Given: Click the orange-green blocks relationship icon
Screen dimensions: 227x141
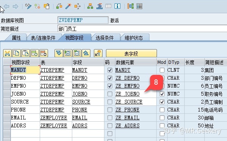Looking at the screenshot, I should (130, 6).
